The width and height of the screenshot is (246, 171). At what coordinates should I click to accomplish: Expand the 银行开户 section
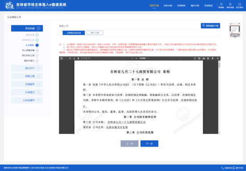27,68
